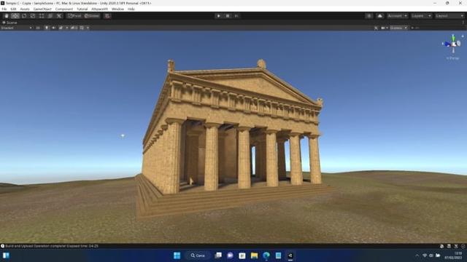Pause the game playback
The width and height of the screenshot is (467, 262).
click(228, 16)
